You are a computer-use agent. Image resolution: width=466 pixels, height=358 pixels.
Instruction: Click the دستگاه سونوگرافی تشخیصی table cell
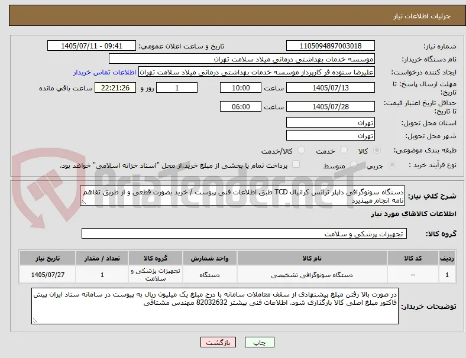(x=312, y=275)
